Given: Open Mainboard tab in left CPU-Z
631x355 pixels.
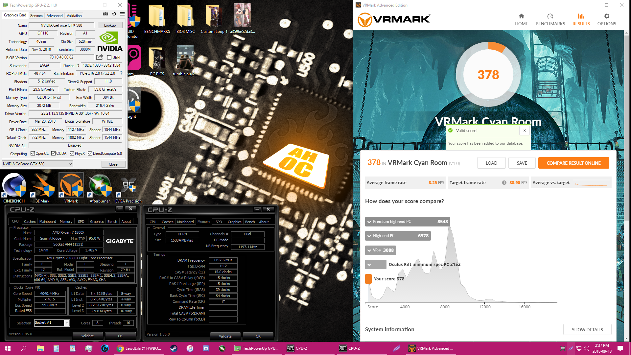Looking at the screenshot, I should click(x=48, y=222).
